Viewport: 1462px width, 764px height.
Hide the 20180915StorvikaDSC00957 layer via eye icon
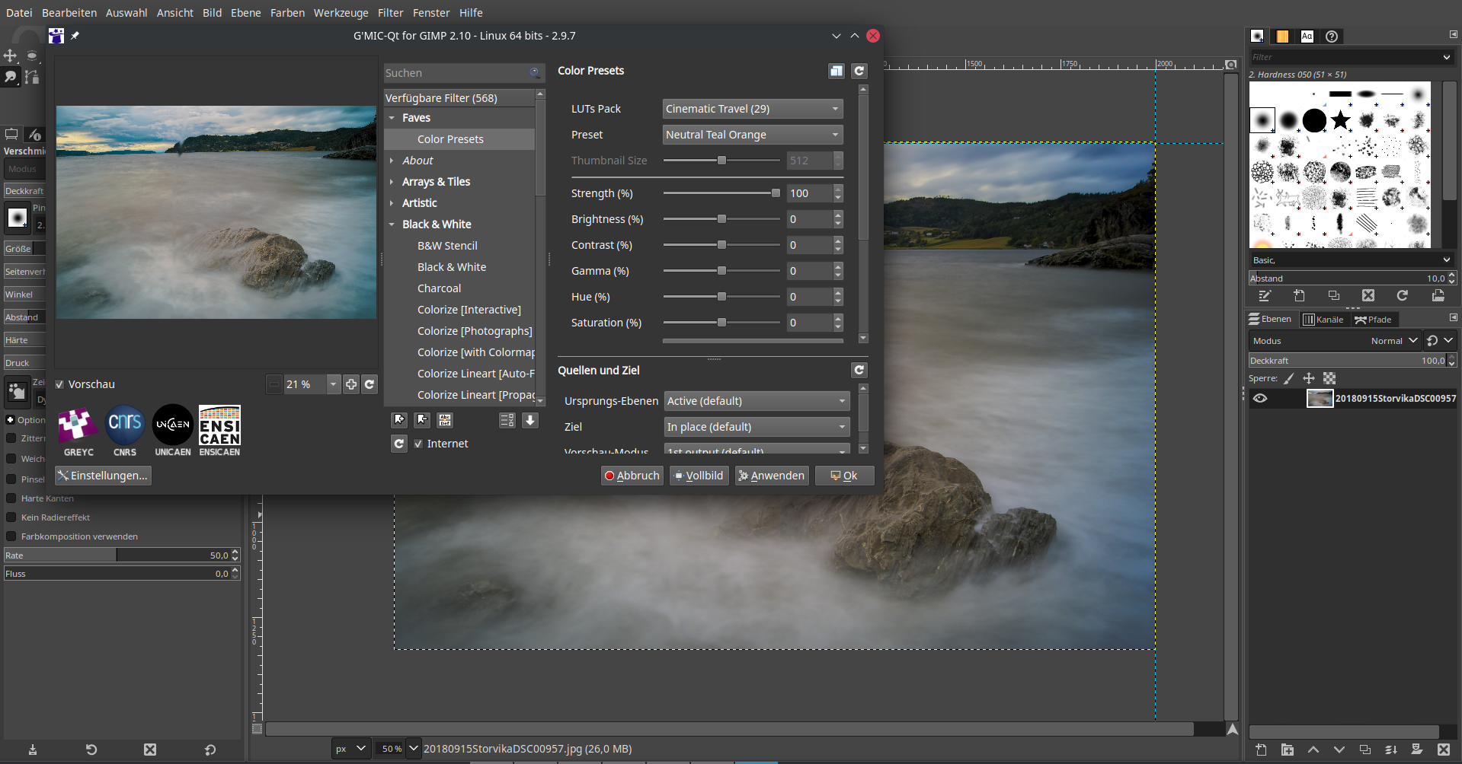point(1260,398)
